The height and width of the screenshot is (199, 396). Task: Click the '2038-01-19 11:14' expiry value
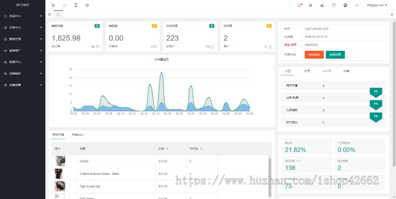[x=316, y=37]
